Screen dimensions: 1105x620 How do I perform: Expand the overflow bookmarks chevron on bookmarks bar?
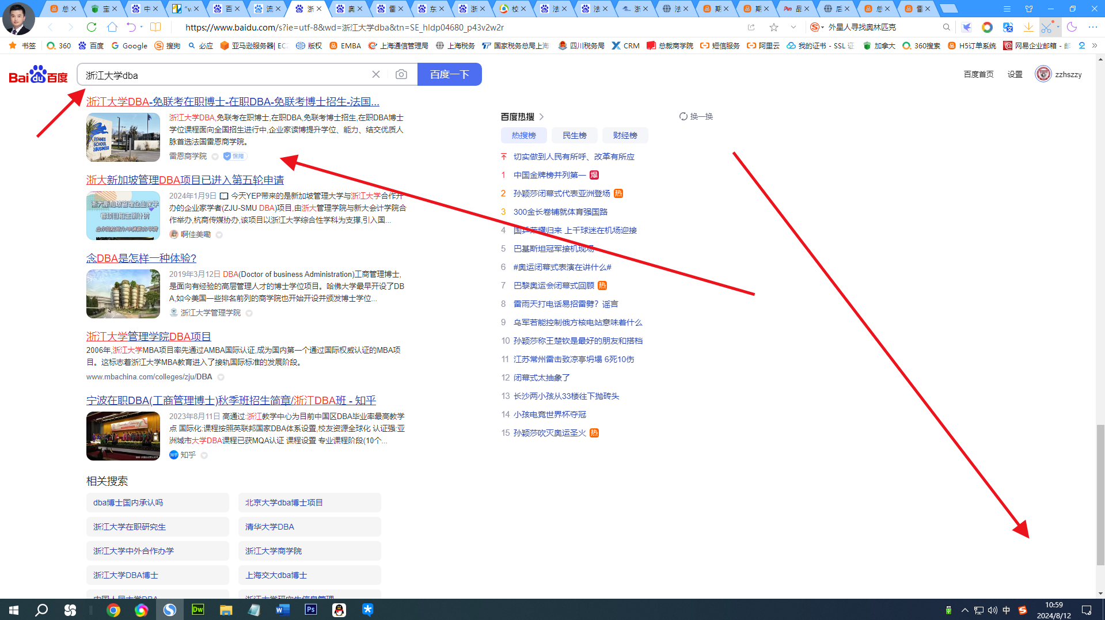point(1095,45)
